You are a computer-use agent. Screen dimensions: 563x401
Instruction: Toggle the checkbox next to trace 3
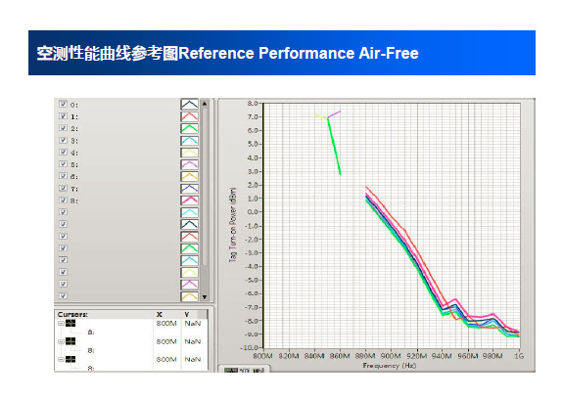click(x=64, y=140)
